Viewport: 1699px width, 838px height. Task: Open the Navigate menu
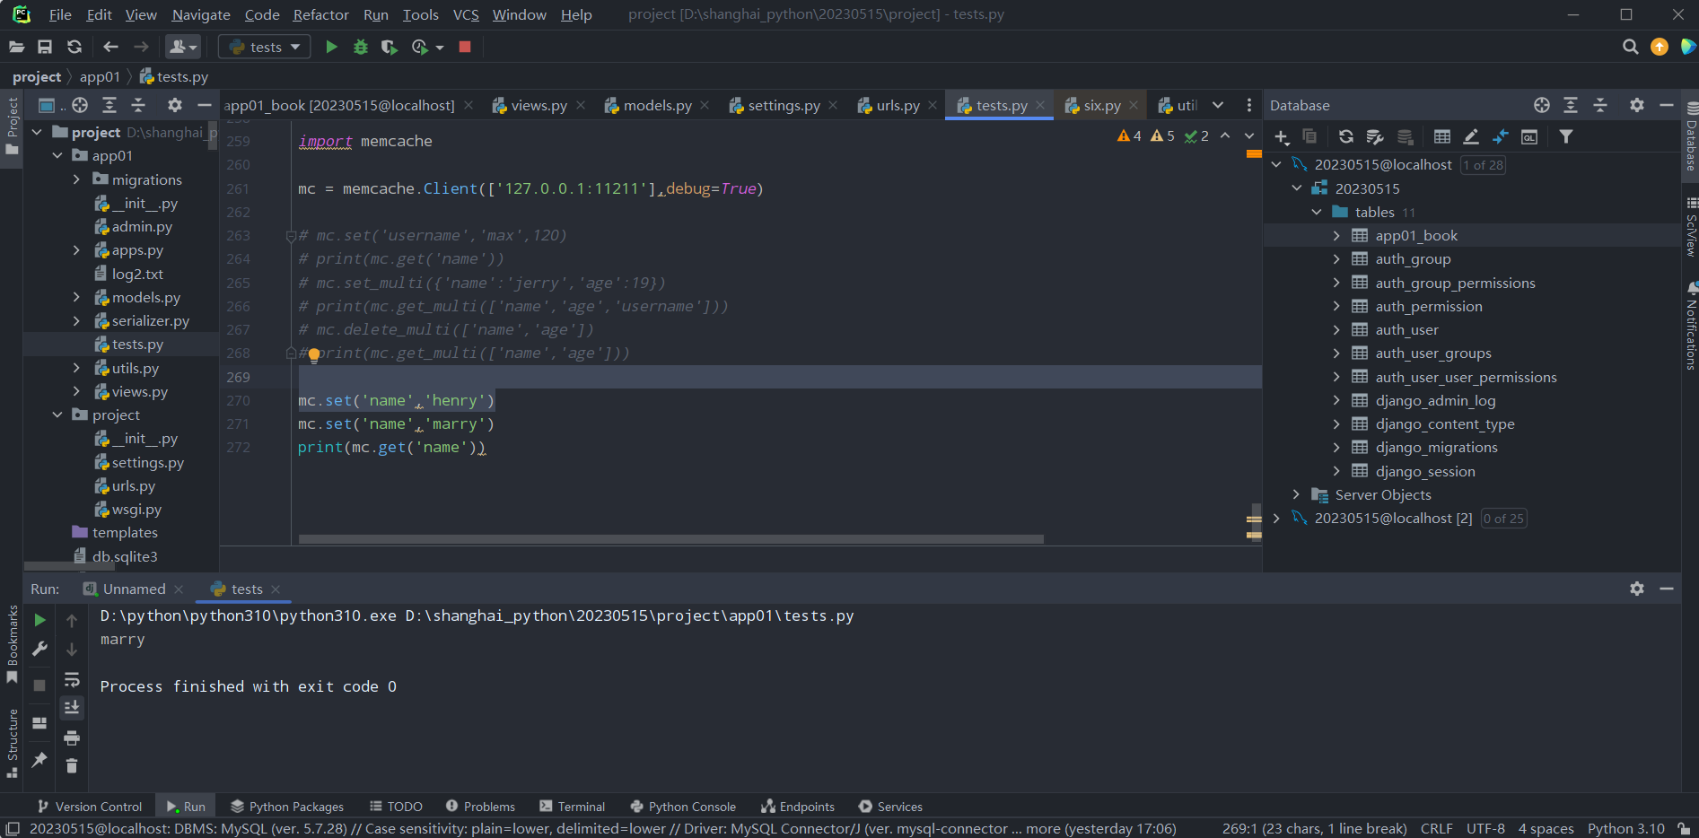tap(201, 14)
